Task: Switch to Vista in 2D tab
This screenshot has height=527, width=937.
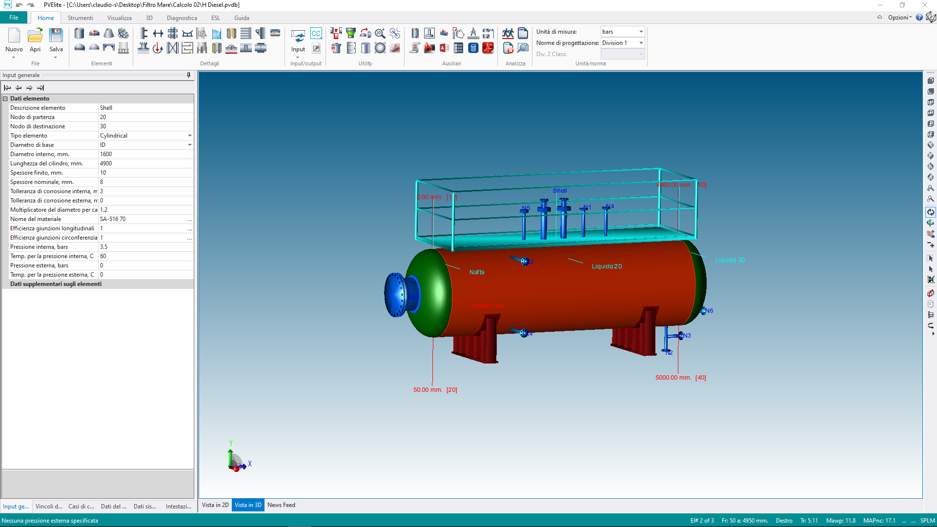Action: [215, 505]
